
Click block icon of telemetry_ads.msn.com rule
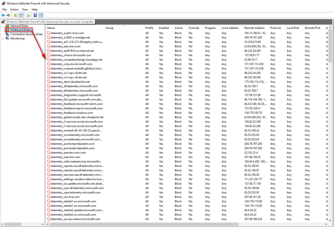[x=49, y=46]
